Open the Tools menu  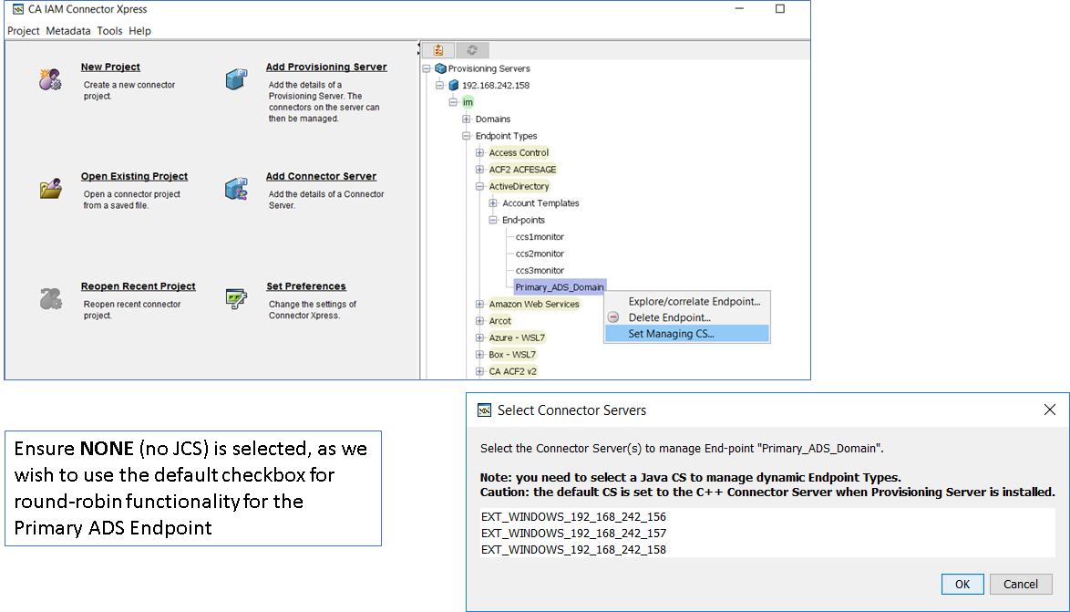(110, 31)
